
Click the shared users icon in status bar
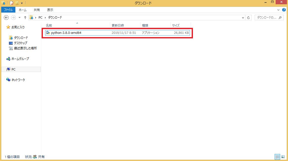[35, 157]
